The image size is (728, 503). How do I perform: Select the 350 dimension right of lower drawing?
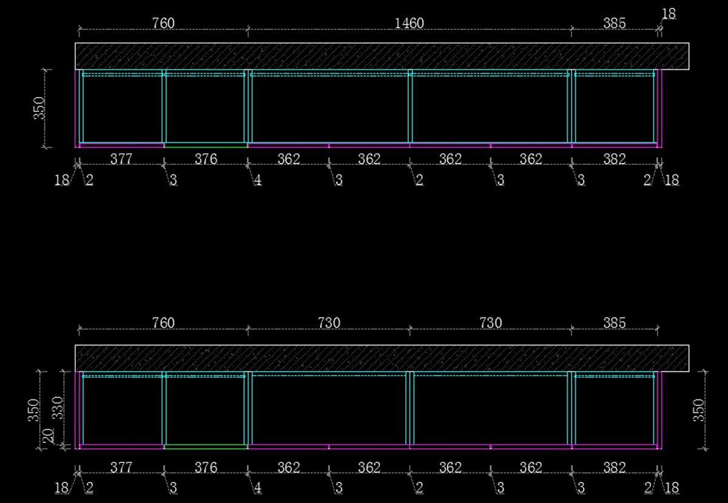(x=699, y=410)
